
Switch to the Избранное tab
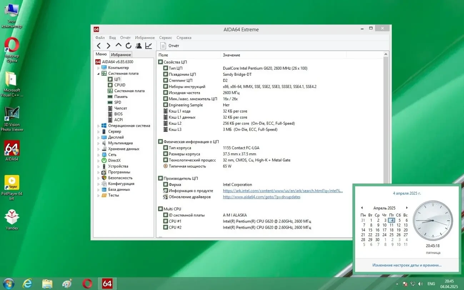coord(121,54)
